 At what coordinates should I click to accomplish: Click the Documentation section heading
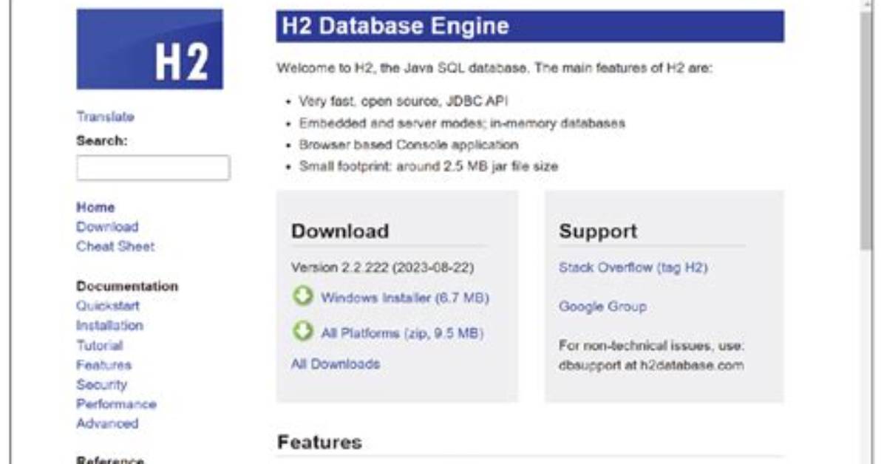(x=127, y=287)
